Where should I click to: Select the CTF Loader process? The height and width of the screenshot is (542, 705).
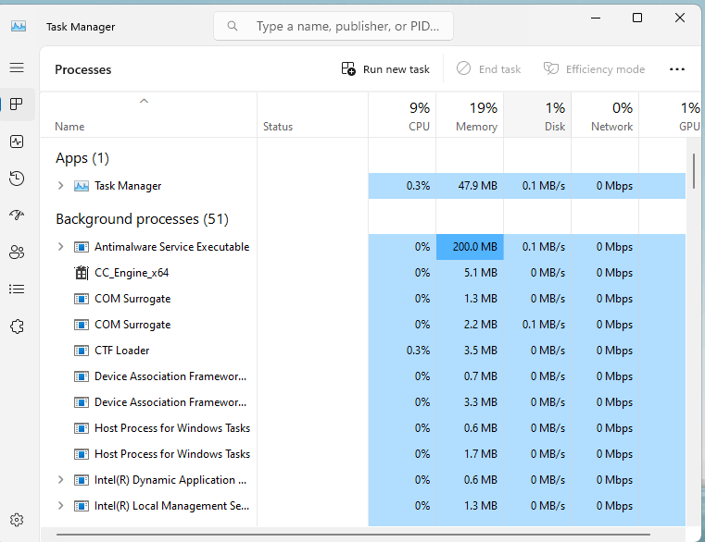[x=363, y=351]
